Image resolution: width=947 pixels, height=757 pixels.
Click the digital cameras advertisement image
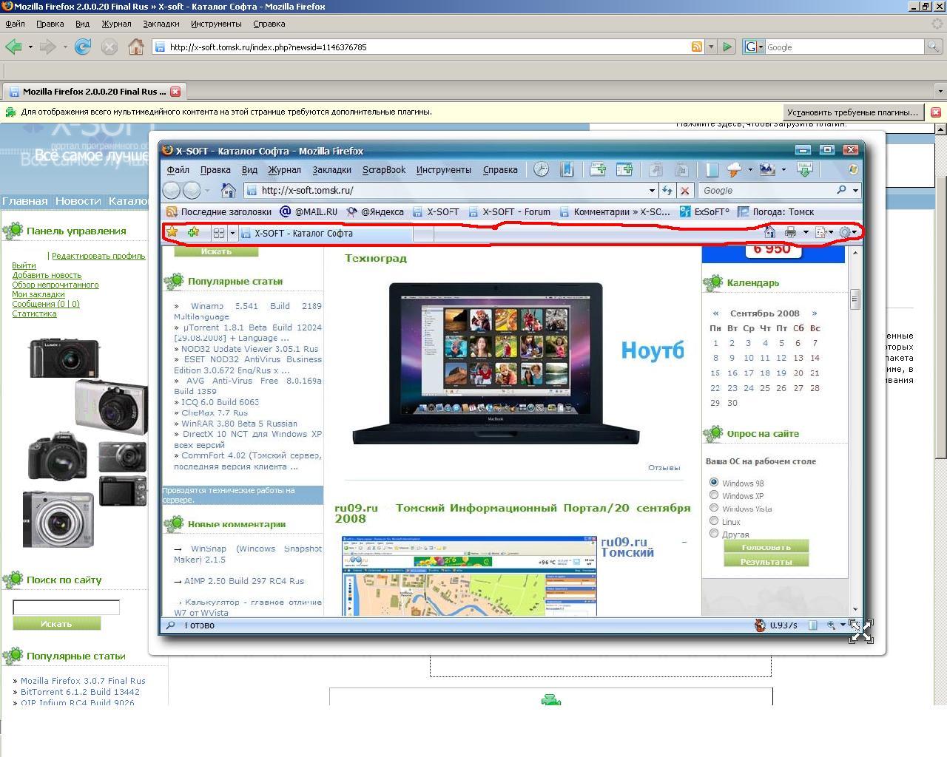pos(85,441)
